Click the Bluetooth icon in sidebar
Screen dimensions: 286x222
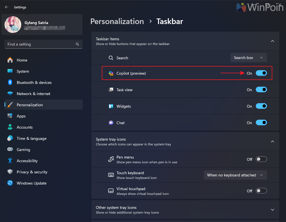pos(10,82)
